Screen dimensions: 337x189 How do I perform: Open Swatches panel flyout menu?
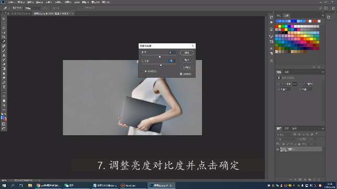[x=323, y=16]
